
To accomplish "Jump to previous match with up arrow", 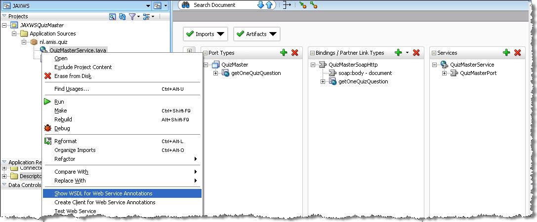I will [x=269, y=5].
